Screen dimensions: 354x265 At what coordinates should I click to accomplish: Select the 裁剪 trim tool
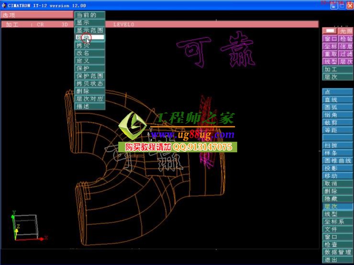338,122
